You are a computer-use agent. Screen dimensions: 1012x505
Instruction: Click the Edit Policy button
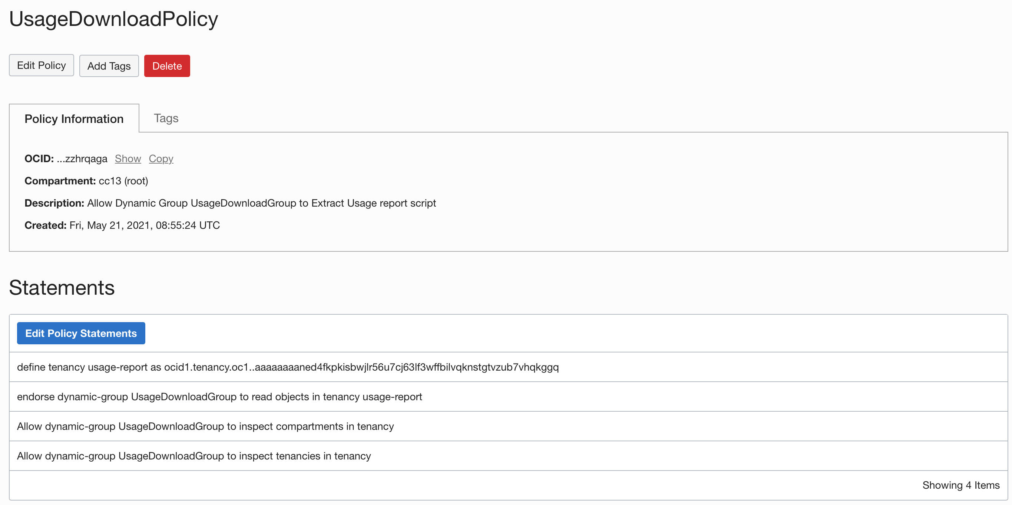41,65
